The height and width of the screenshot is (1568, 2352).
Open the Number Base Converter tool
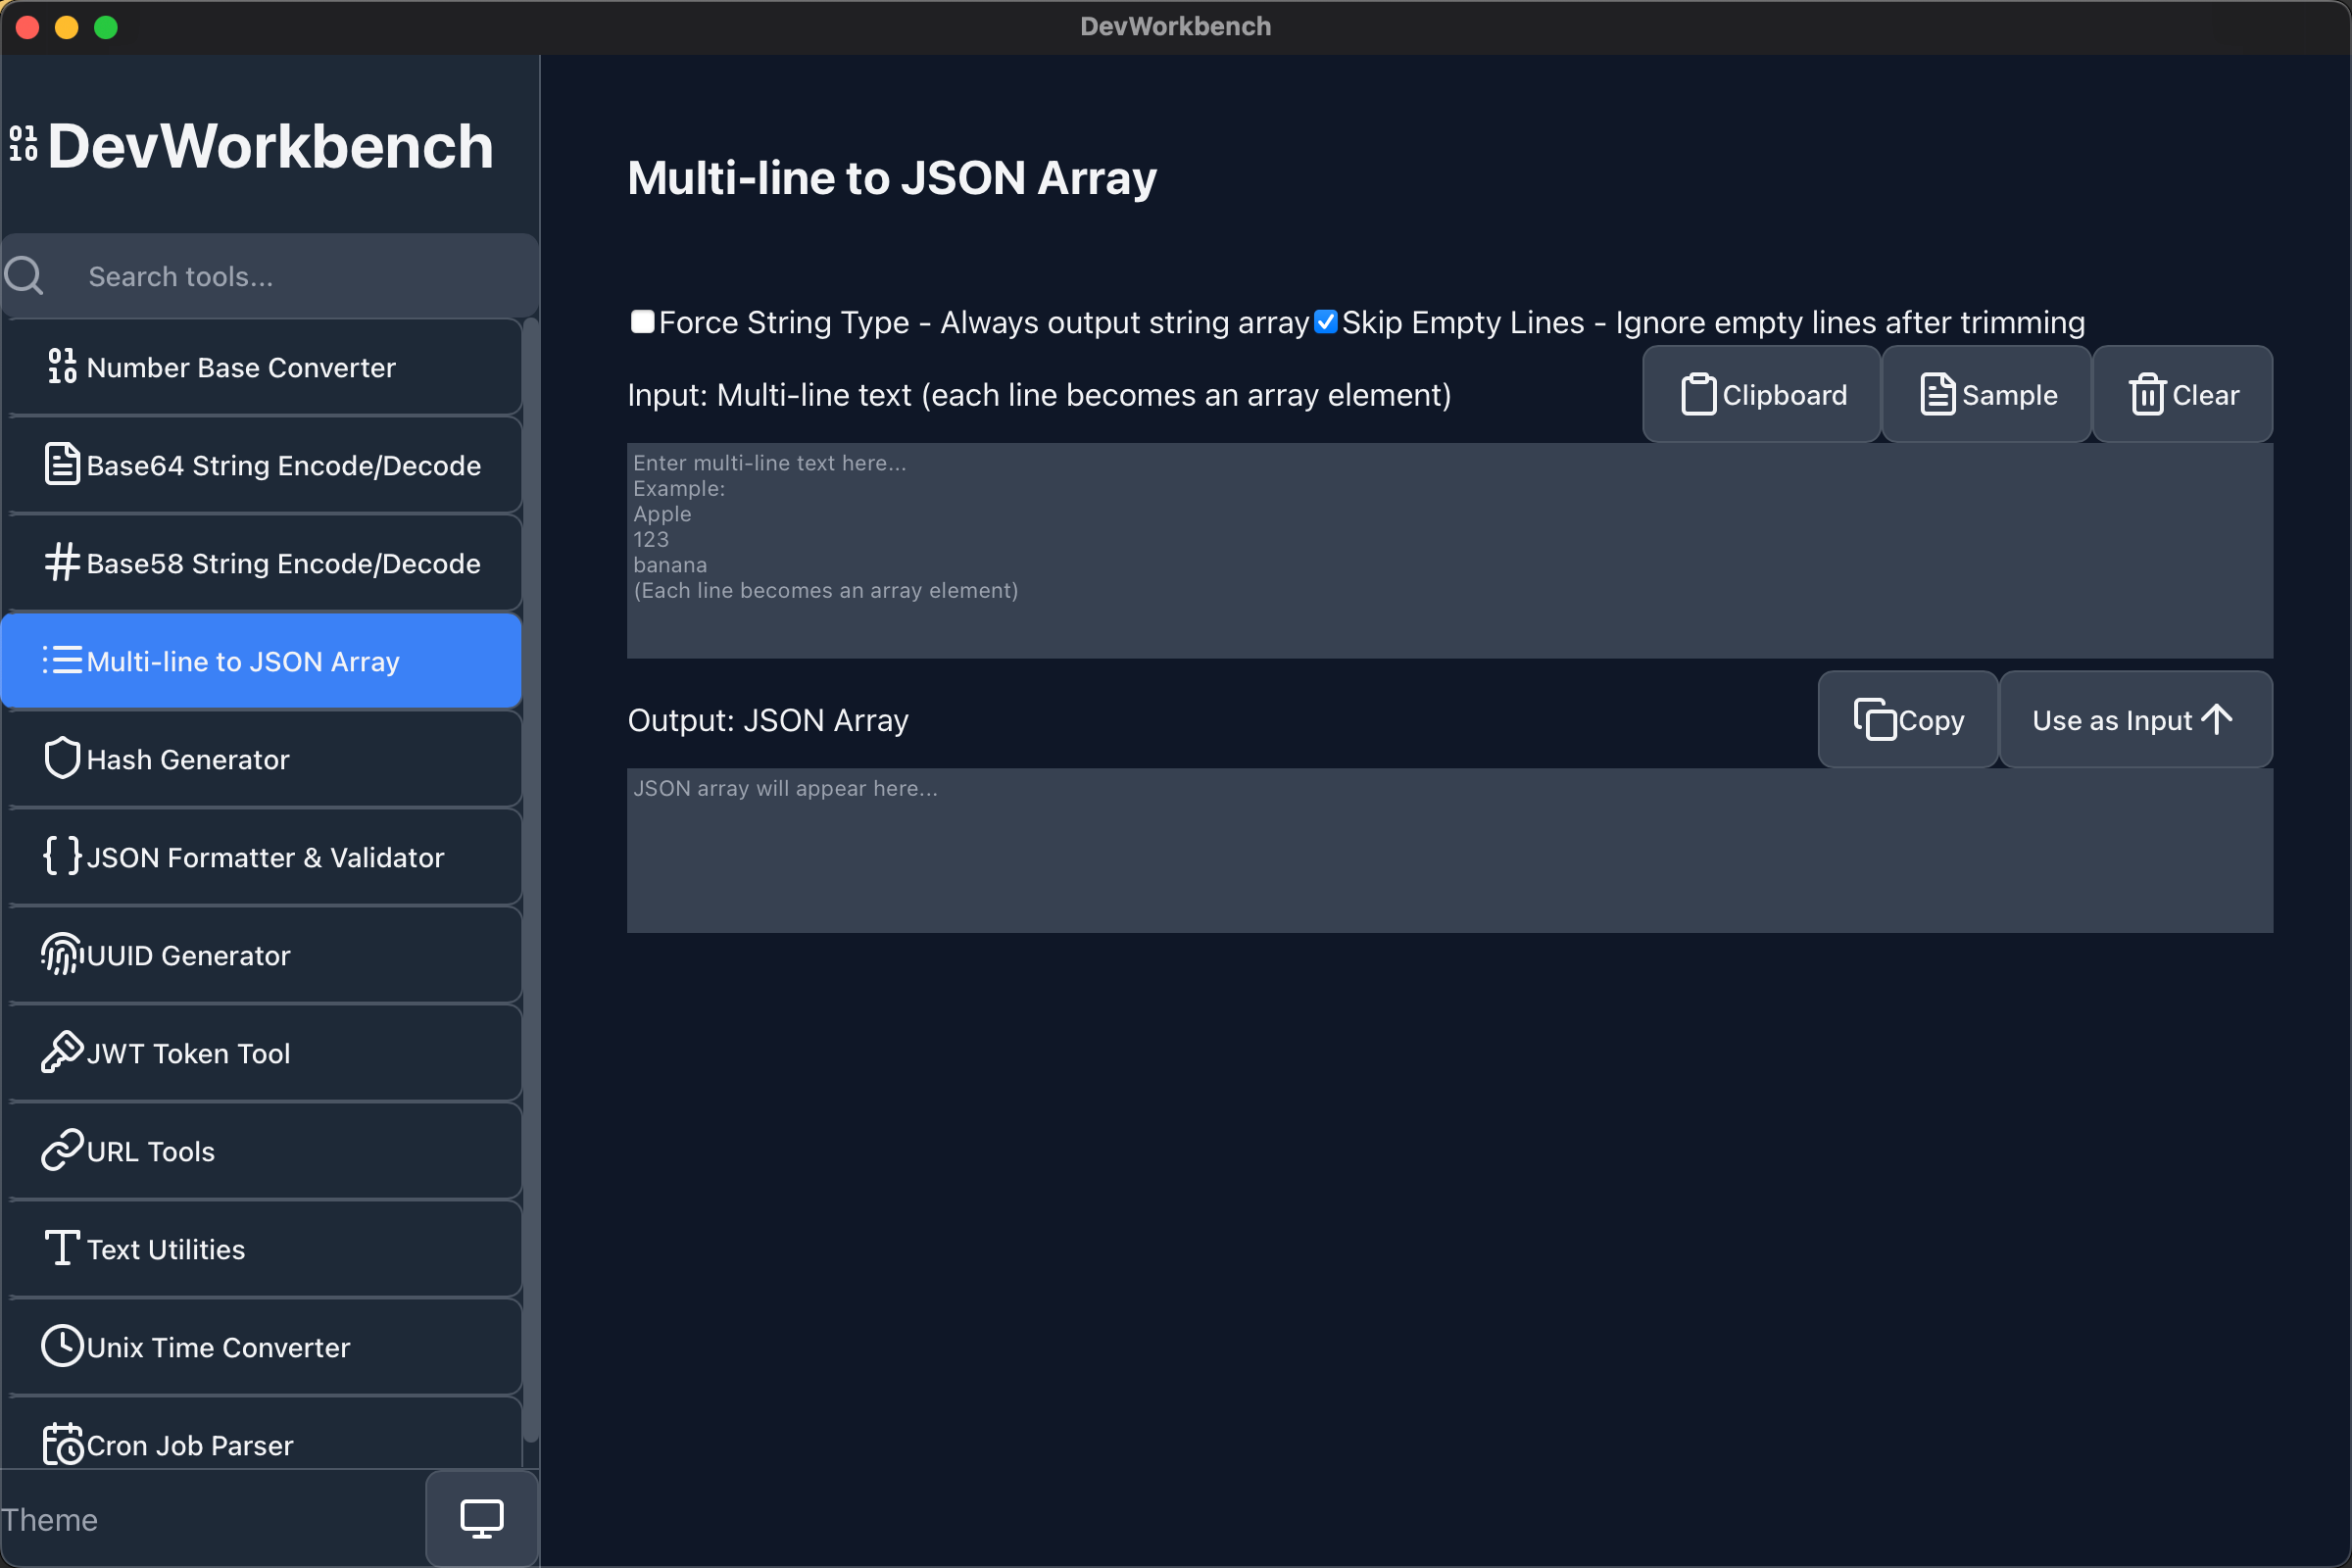(x=262, y=367)
